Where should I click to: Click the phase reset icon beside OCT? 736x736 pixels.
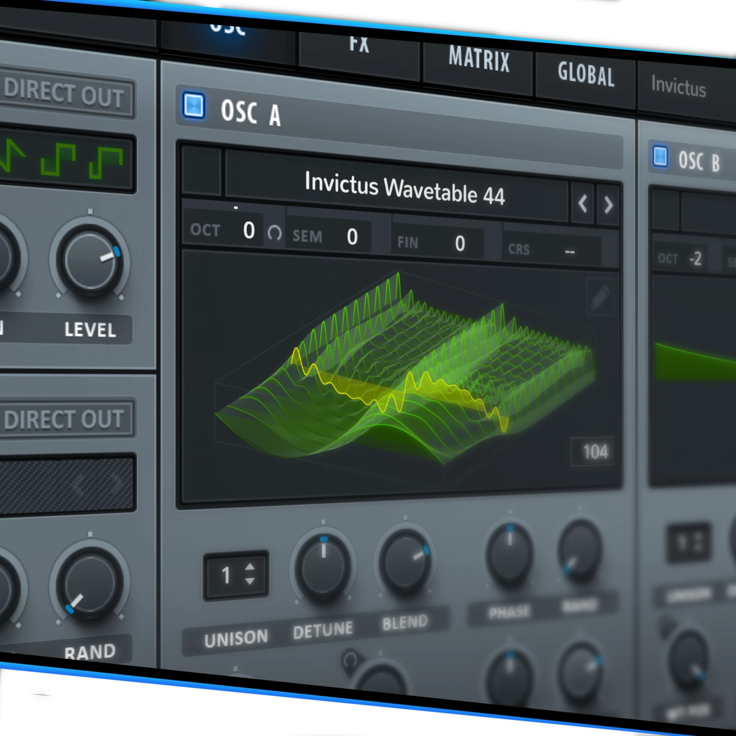[275, 233]
